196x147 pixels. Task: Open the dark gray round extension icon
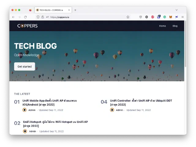146,17
